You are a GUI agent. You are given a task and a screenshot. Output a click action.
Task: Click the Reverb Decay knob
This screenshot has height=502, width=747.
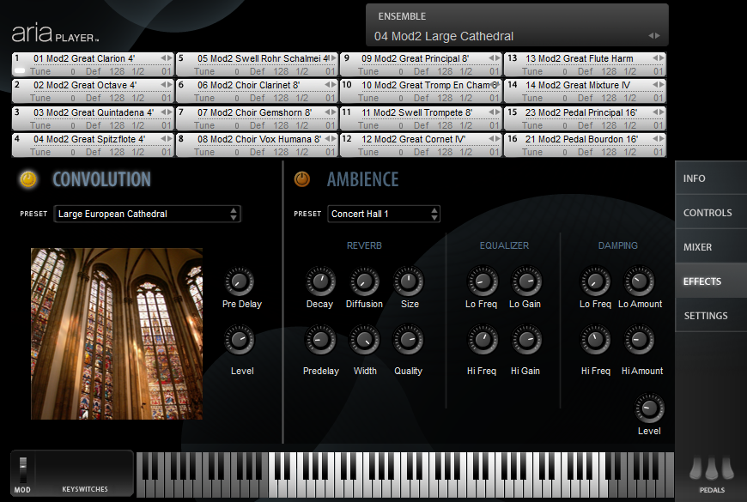click(320, 281)
